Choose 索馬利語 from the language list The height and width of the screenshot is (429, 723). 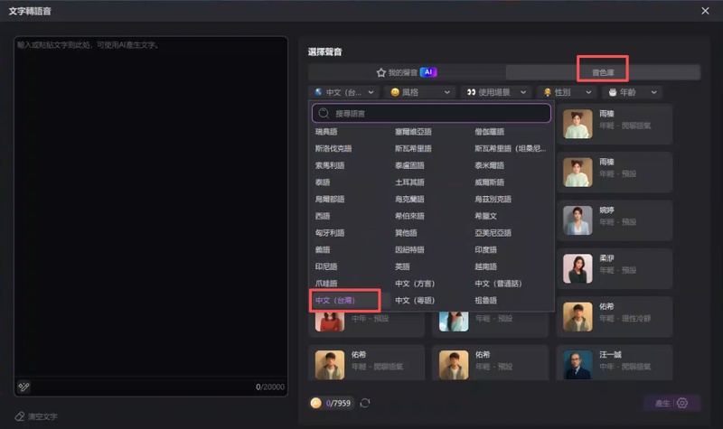pos(330,165)
